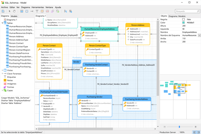
Task: Toggle the left pane layout icon in status bar
Action: [x=195, y=132]
